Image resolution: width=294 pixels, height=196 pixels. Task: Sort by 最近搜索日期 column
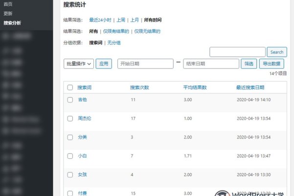250,88
